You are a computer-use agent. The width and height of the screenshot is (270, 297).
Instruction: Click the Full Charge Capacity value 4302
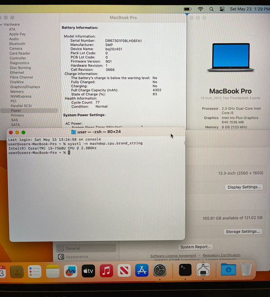(157, 90)
